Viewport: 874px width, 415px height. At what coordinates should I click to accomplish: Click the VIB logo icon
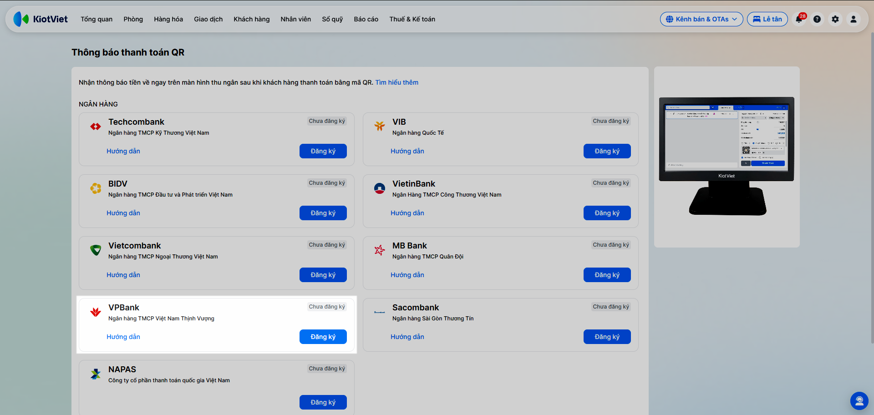point(380,127)
